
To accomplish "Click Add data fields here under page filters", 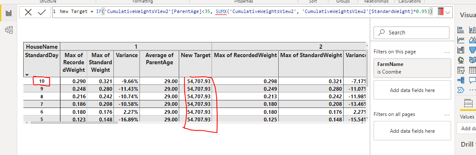I will tap(412, 90).
